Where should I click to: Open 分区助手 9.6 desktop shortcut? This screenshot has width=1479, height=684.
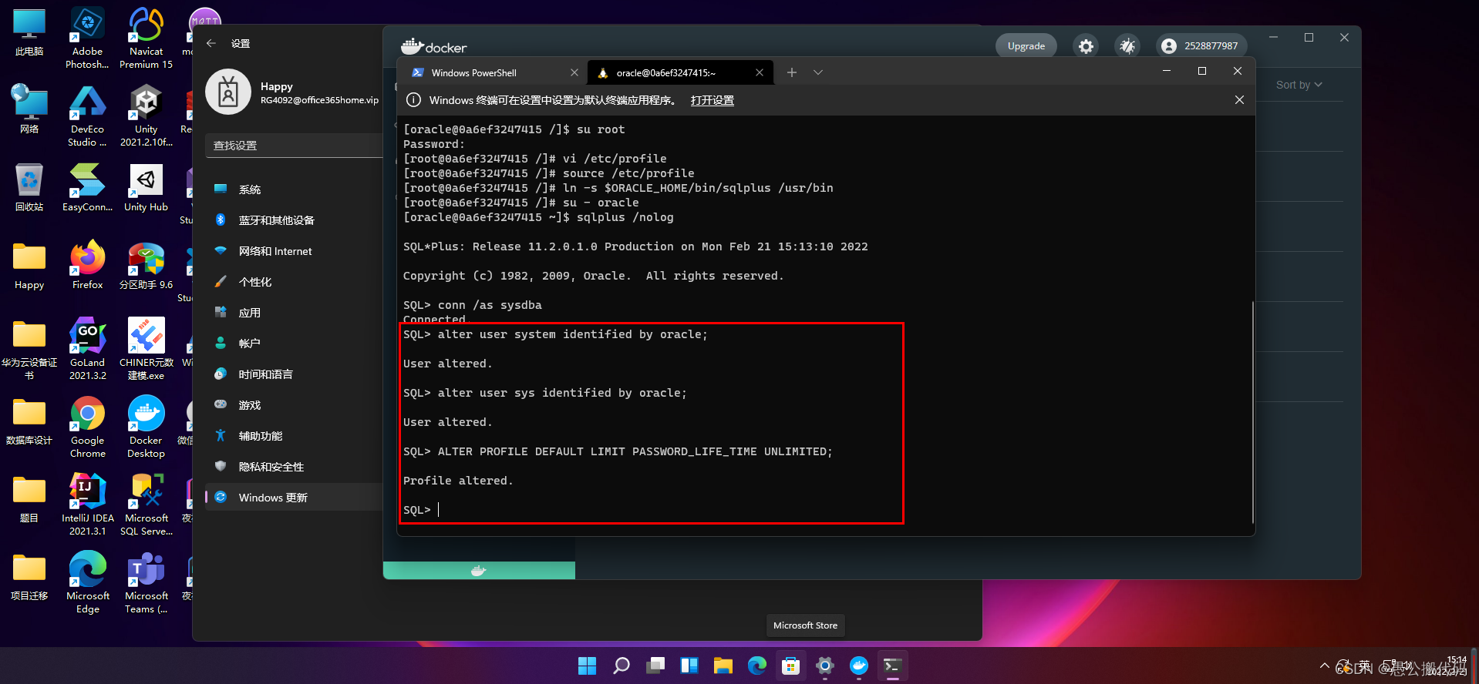[x=147, y=266]
